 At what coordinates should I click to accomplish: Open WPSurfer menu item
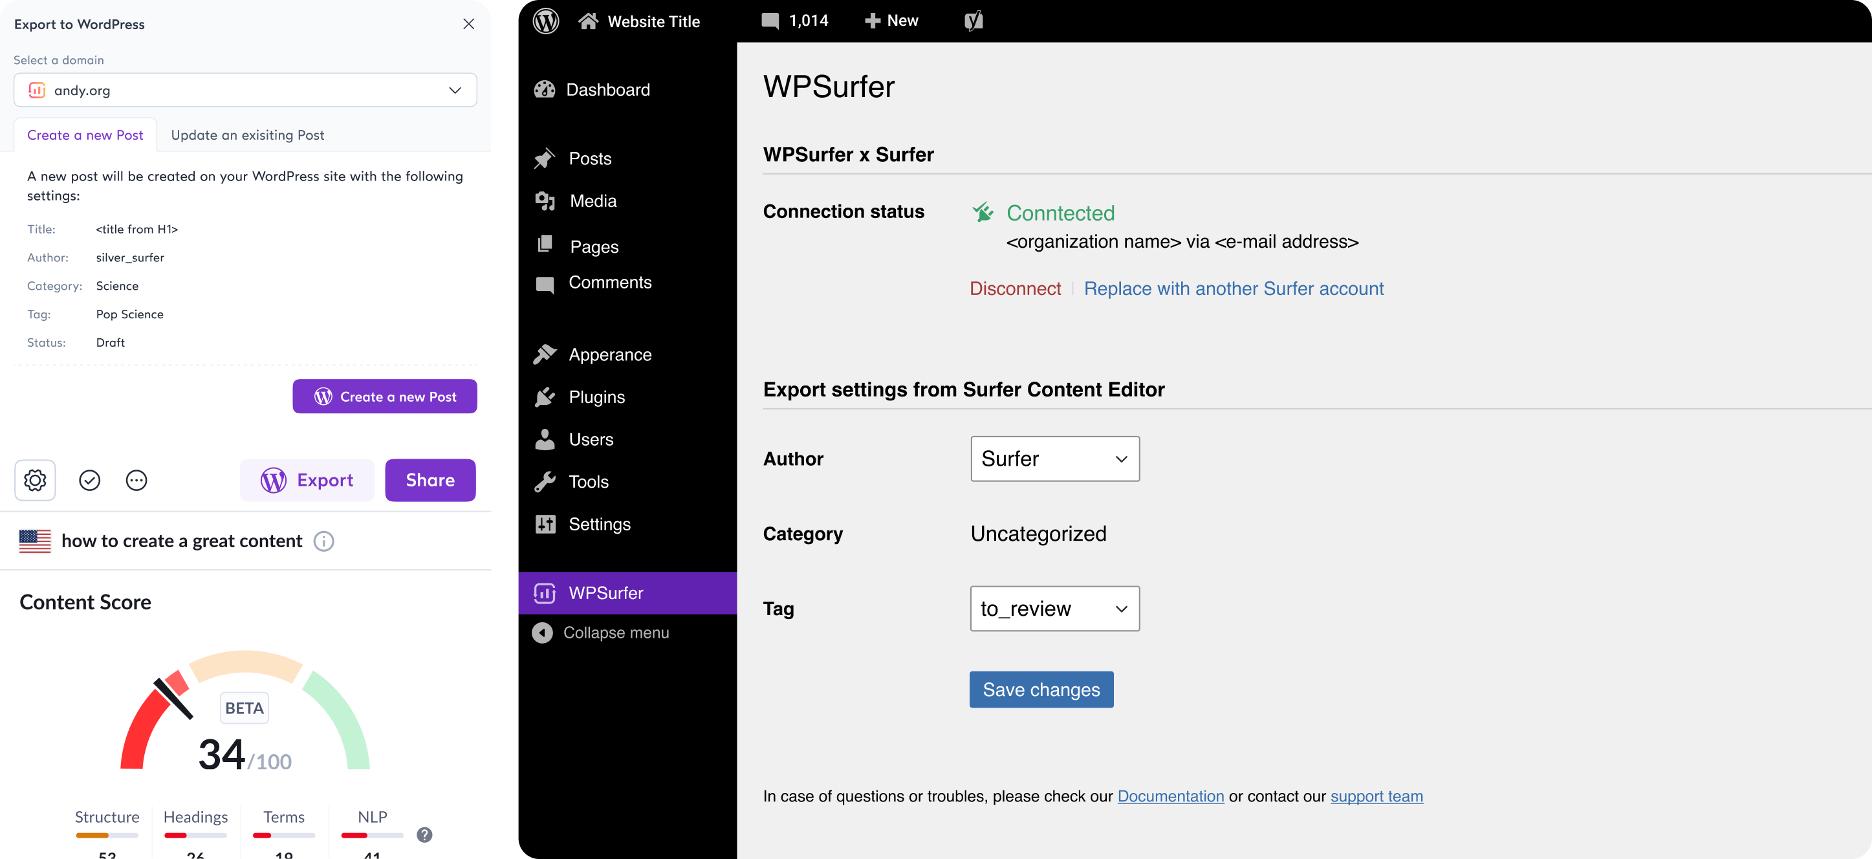pyautogui.click(x=627, y=593)
